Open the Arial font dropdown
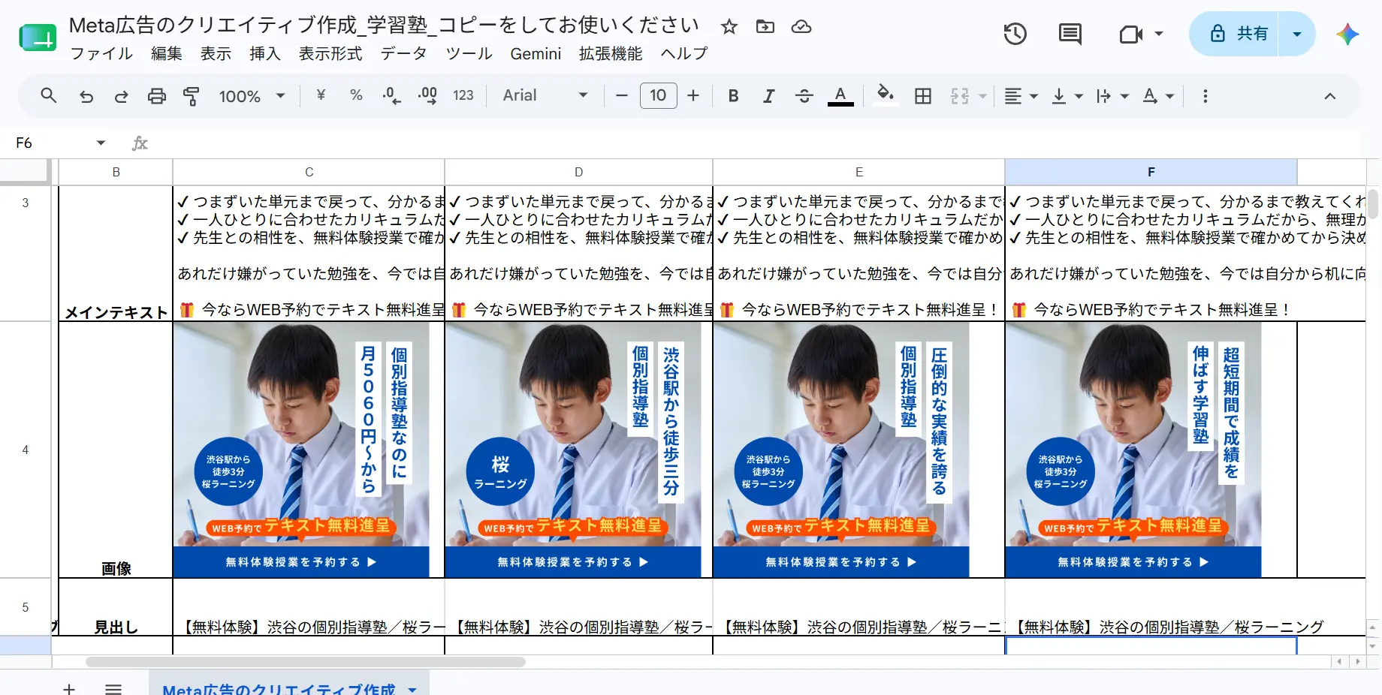This screenshot has width=1382, height=695. tap(545, 95)
